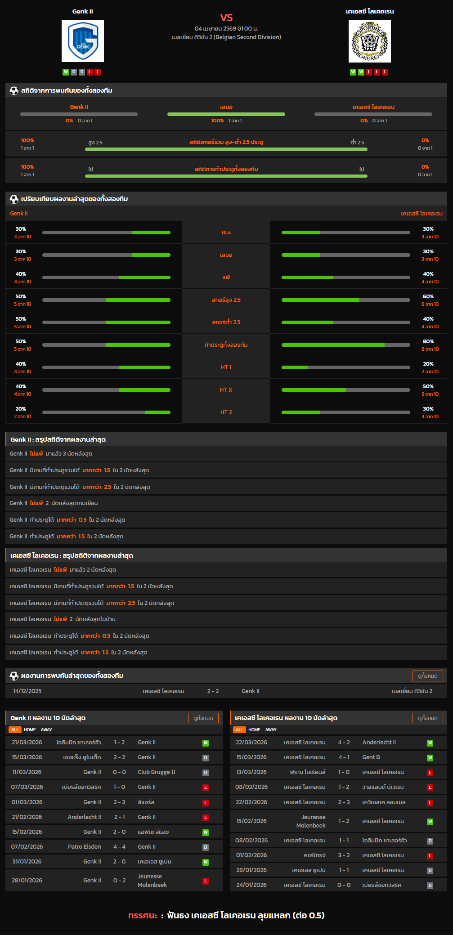The image size is (453, 935).
Task: Click soccer ball icon beside head-to-head statistics header
Action: 14,90
